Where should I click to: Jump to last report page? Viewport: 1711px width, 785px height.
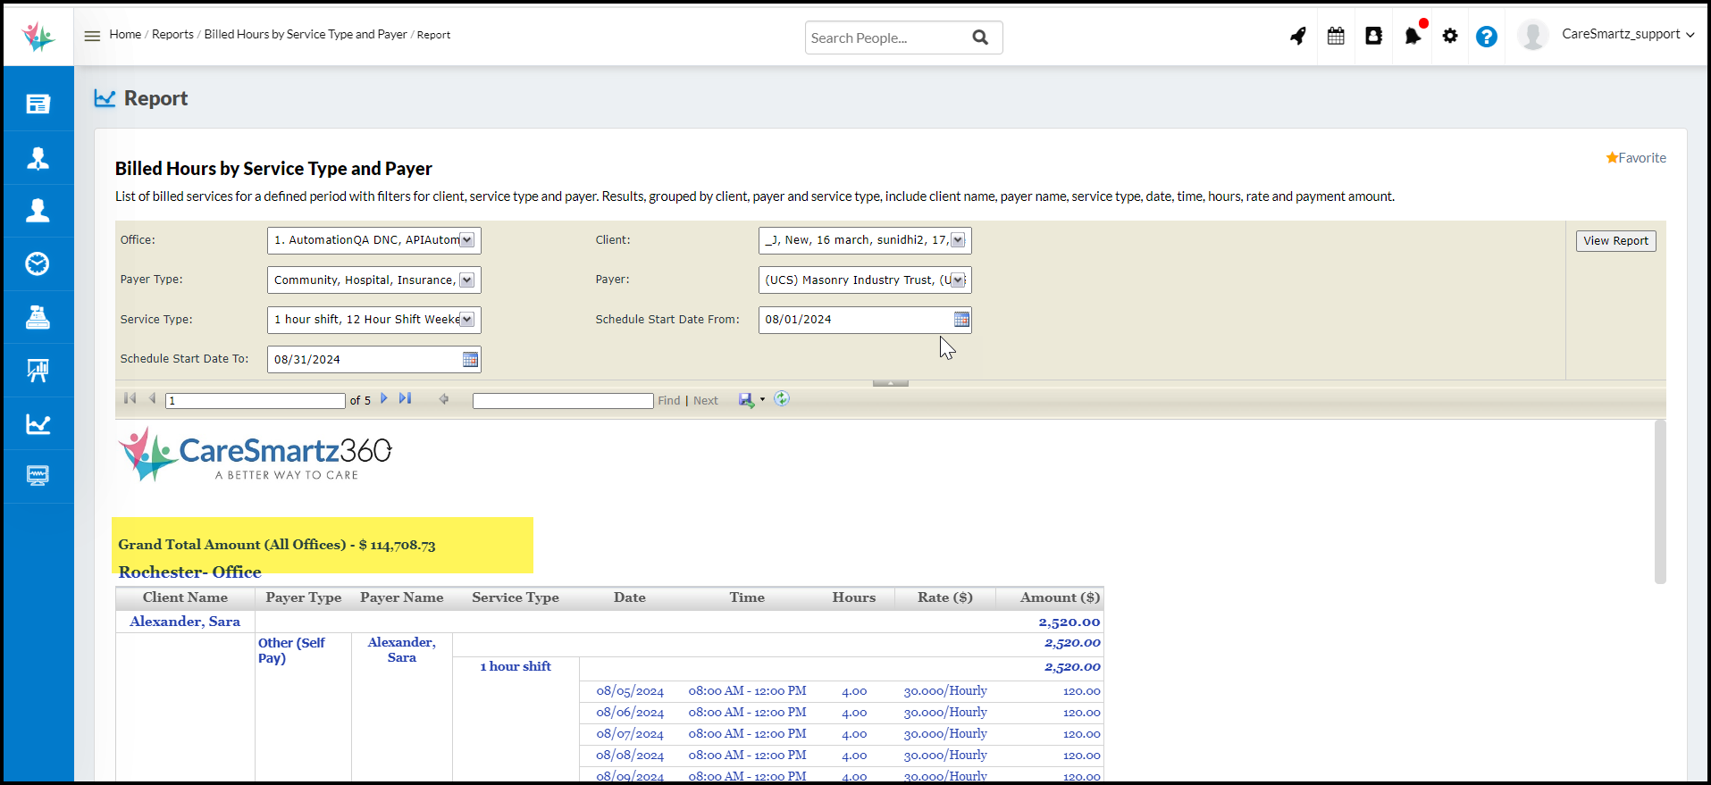(x=406, y=399)
